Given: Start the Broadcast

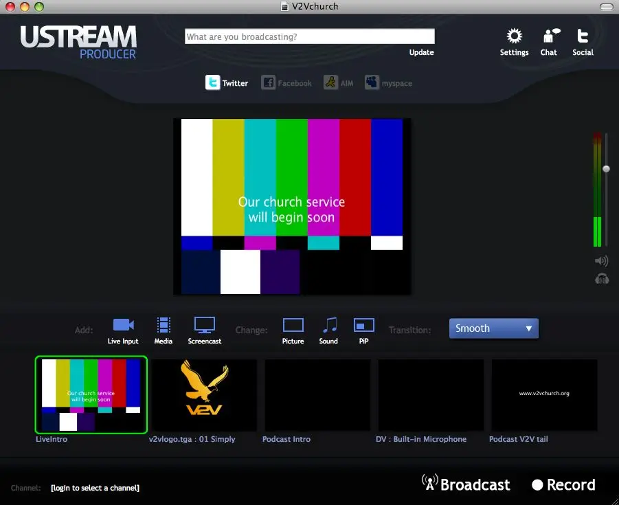Looking at the screenshot, I should 466,484.
